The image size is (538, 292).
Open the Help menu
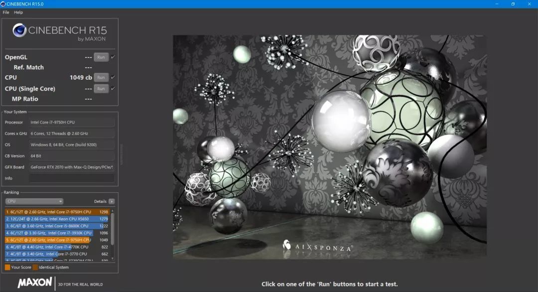tap(18, 12)
